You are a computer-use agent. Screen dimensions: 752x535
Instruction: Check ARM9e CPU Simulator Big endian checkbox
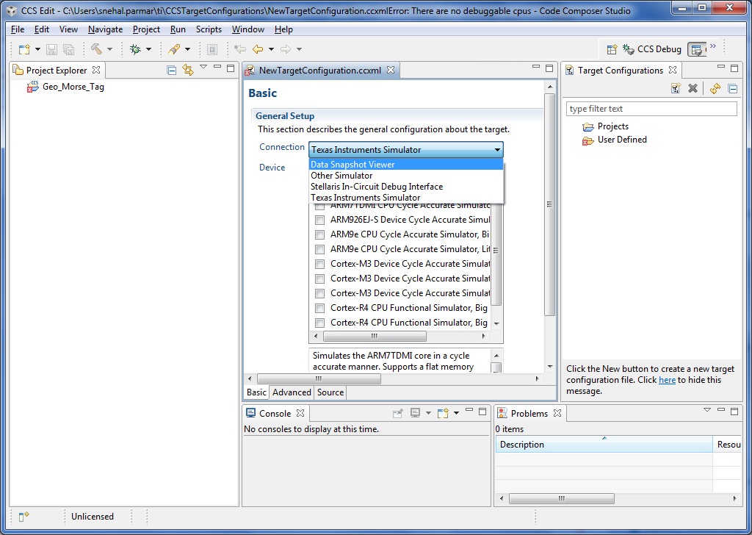319,234
